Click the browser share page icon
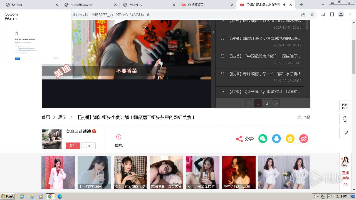The image size is (356, 200). 303,15
